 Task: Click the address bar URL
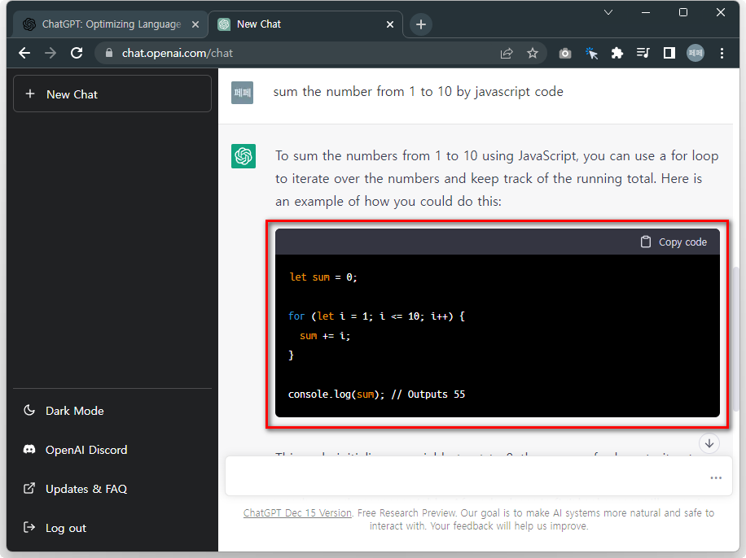point(177,53)
